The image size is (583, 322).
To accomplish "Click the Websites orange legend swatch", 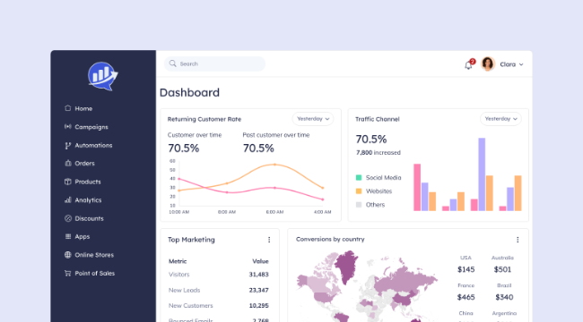I will point(359,191).
